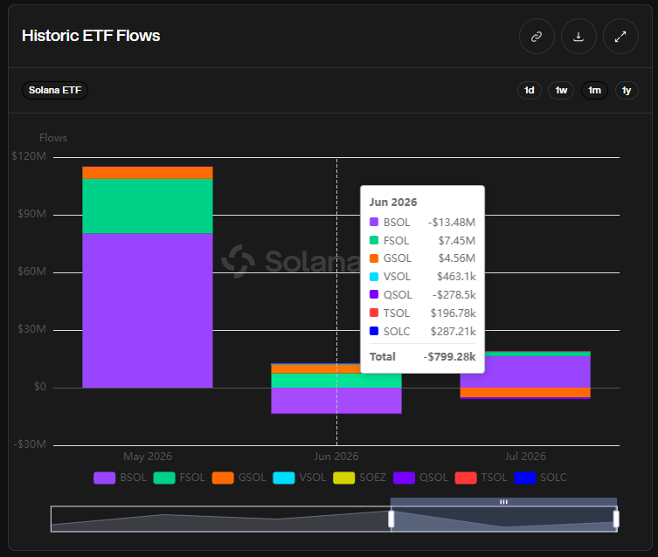Click the right range navigator handle
The width and height of the screenshot is (658, 557).
[x=616, y=519]
